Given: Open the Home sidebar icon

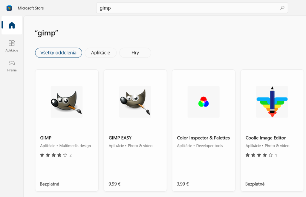Looking at the screenshot, I should coord(12,25).
